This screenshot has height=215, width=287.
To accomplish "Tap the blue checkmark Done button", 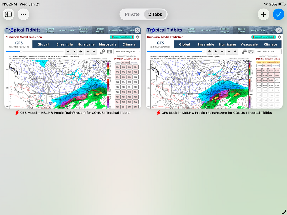I will (x=278, y=14).
